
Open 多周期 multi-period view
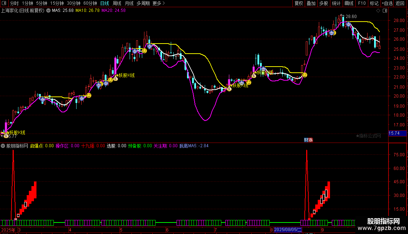coord(143,3)
